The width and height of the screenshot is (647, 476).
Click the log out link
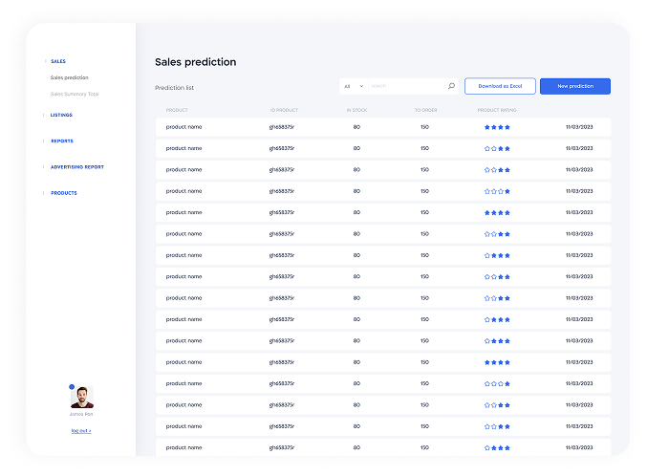tap(81, 431)
